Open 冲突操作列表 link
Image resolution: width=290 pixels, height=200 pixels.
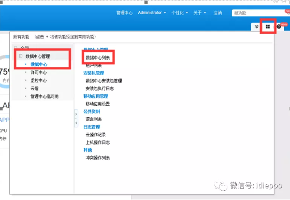pos(98,158)
